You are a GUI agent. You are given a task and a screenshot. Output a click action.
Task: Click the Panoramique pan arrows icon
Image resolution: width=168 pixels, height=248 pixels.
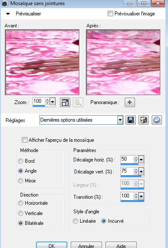coord(130,102)
